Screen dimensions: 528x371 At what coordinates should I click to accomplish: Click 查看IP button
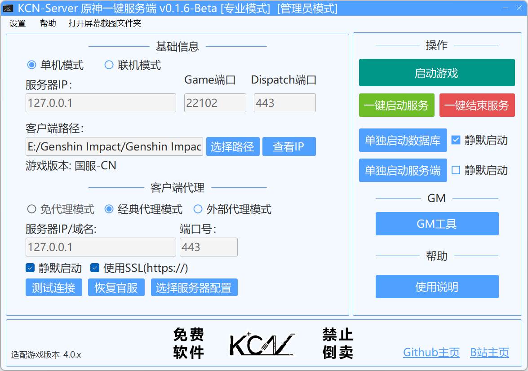[289, 146]
